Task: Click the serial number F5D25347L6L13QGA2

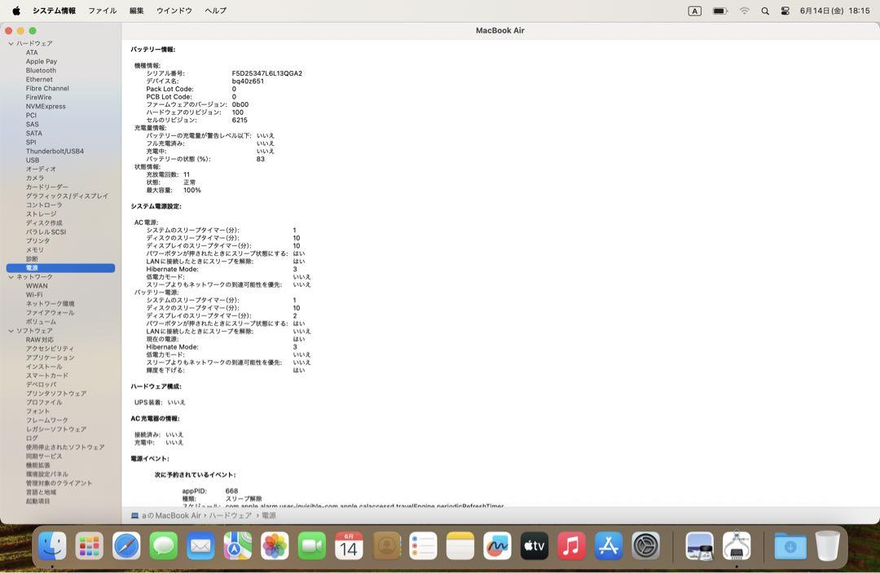Action: point(267,73)
